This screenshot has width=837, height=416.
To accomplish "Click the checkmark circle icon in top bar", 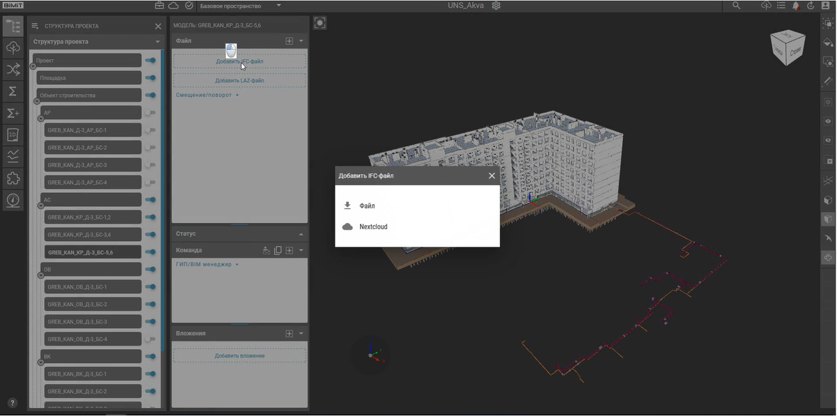I will coord(190,6).
